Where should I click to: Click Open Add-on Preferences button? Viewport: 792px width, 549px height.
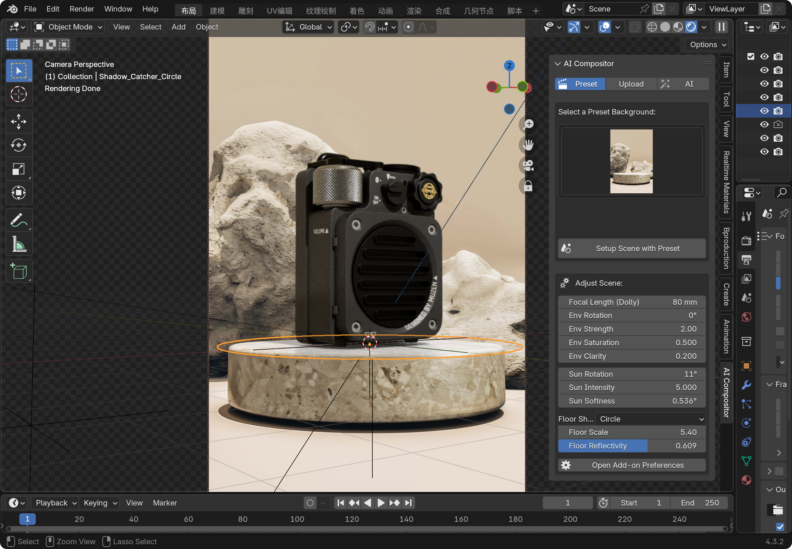tap(632, 465)
